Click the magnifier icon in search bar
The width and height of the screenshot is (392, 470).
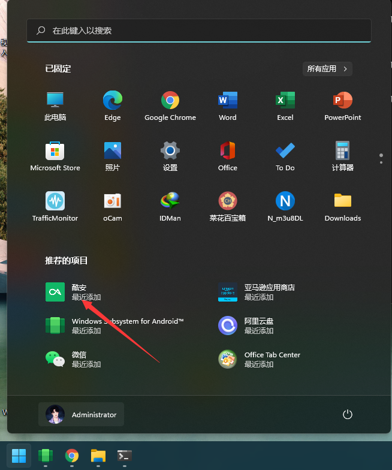[41, 31]
